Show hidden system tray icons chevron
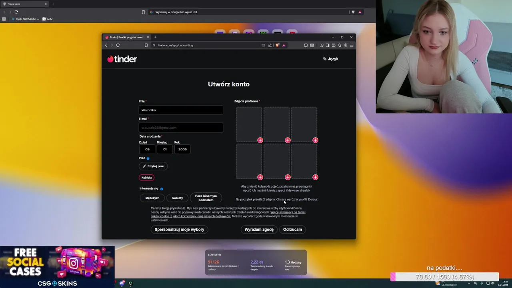The image size is (512, 288). pos(469,283)
